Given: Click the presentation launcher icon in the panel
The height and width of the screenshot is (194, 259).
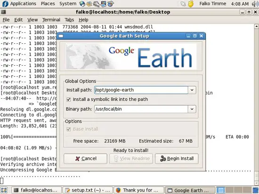Looking at the screenshot, I should point(104,4).
